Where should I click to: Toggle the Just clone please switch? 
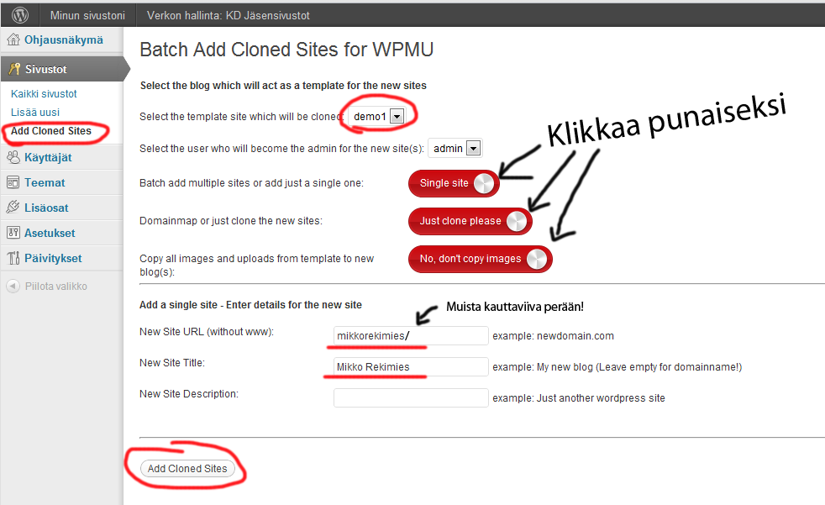(470, 221)
